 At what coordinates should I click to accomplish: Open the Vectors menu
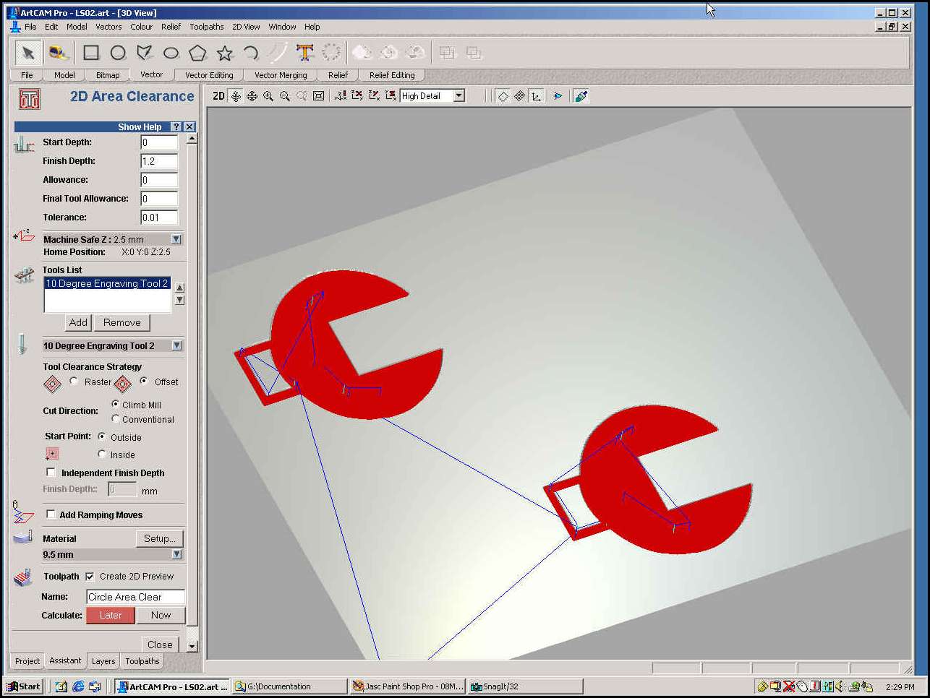(x=108, y=27)
